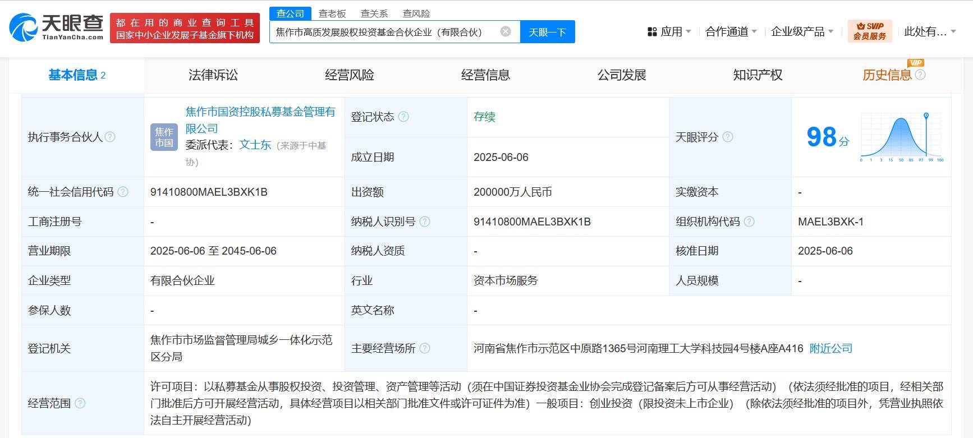Viewport: 973px width, 438px height.
Task: Click help icon next to 组织机构代码
Action: (x=749, y=222)
